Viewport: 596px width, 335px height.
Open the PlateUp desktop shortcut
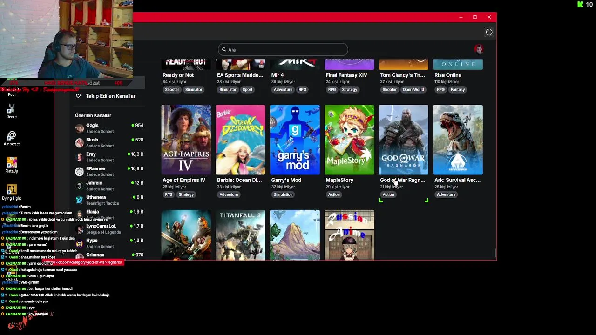[x=12, y=165]
